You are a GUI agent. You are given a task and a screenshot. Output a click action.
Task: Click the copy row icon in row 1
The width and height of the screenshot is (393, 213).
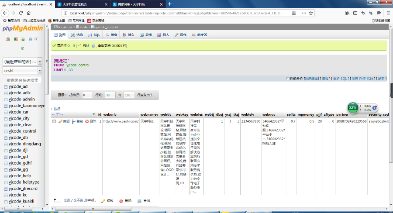click(74, 121)
